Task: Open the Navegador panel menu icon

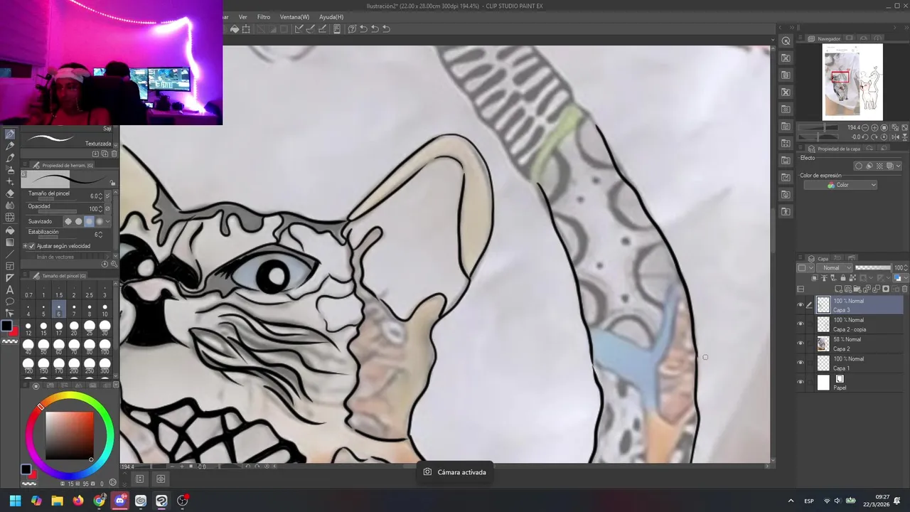Action: pos(800,38)
